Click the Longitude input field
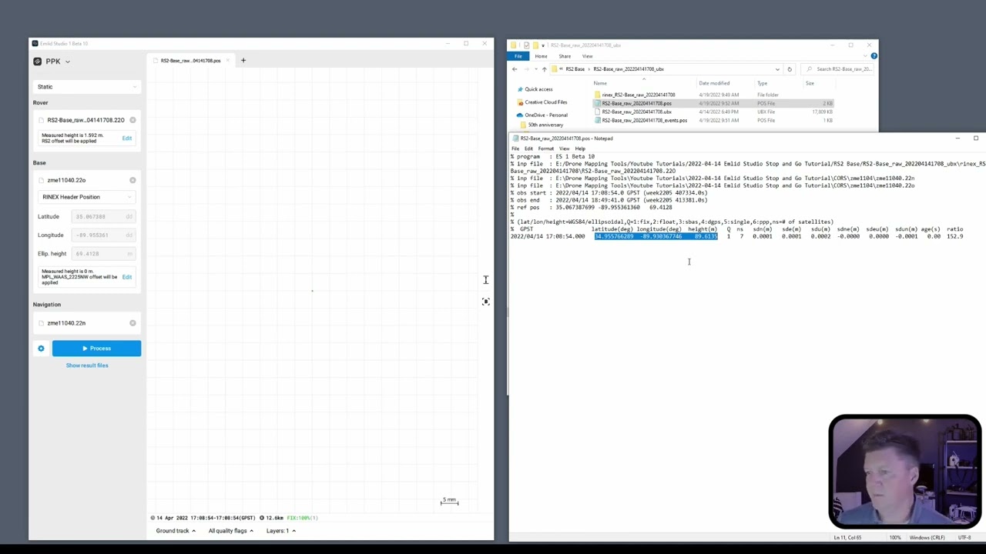The image size is (986, 554). (104, 235)
